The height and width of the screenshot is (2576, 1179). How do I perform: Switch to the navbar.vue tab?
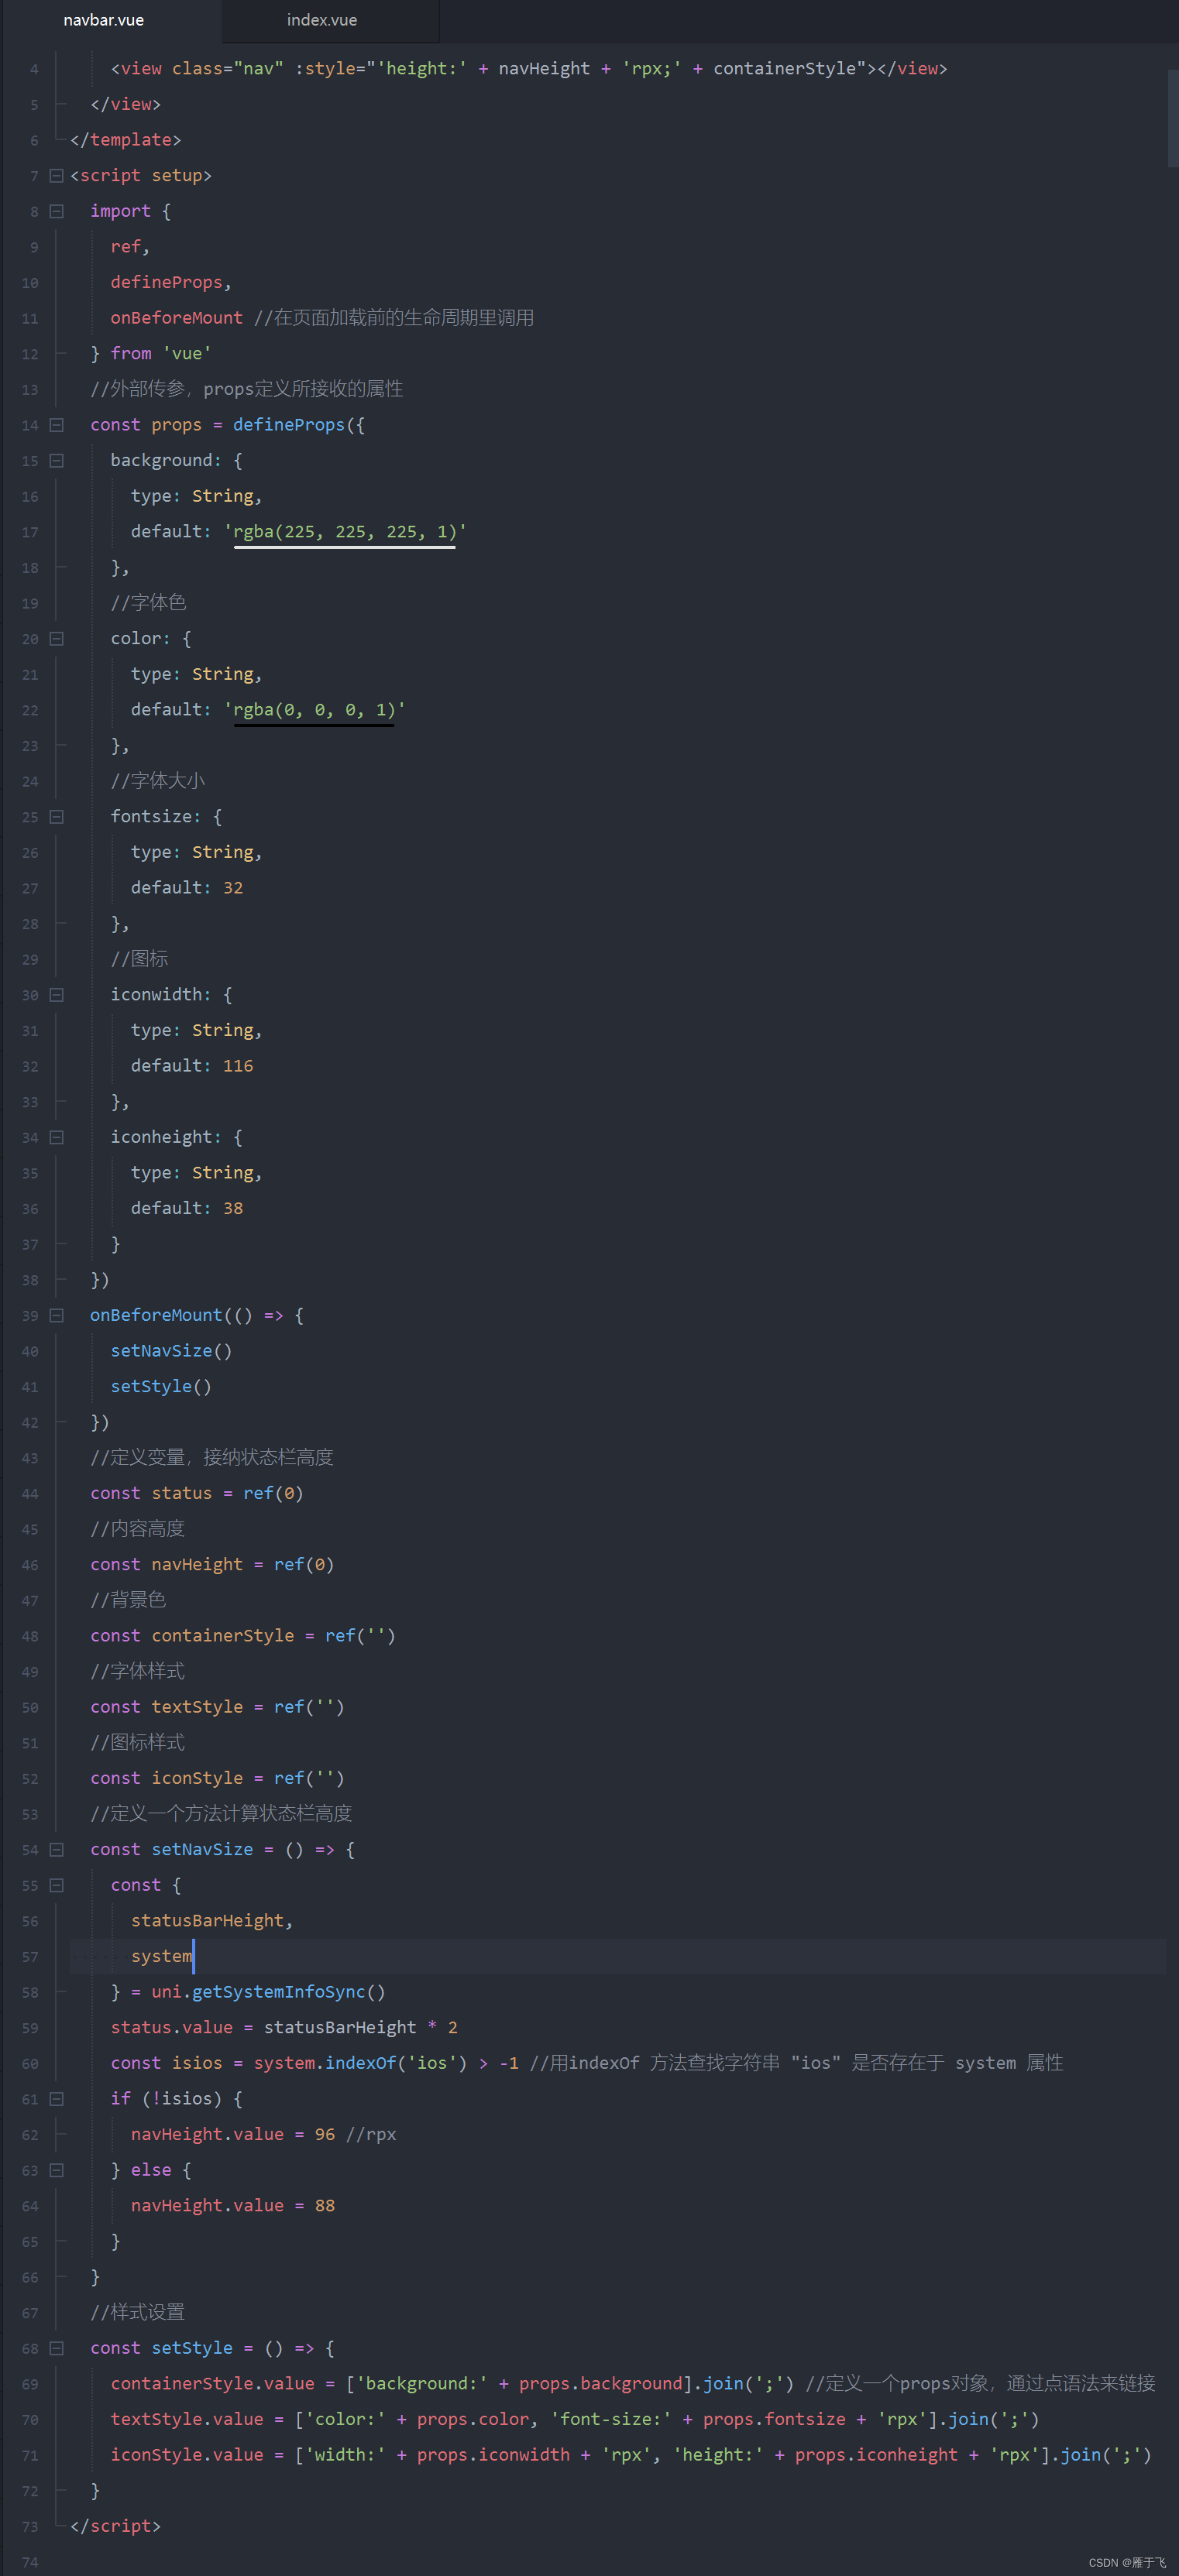(x=103, y=20)
